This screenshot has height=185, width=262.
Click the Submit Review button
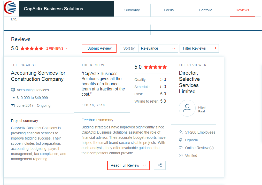[x=99, y=48]
